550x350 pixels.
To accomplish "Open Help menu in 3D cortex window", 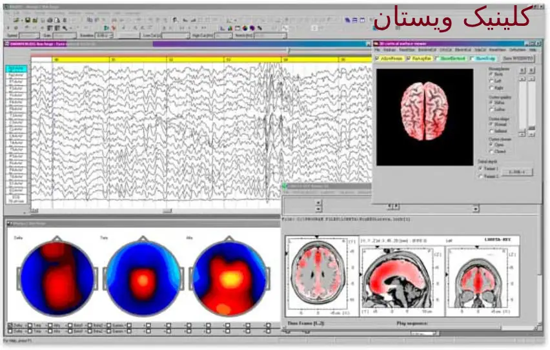I will click(x=533, y=50).
